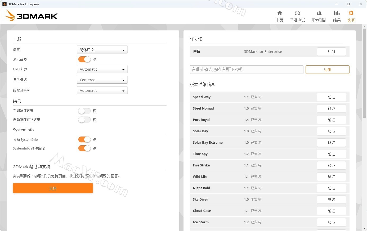Click the orange Support (支持) button
The width and height of the screenshot is (367, 231).
point(53,188)
